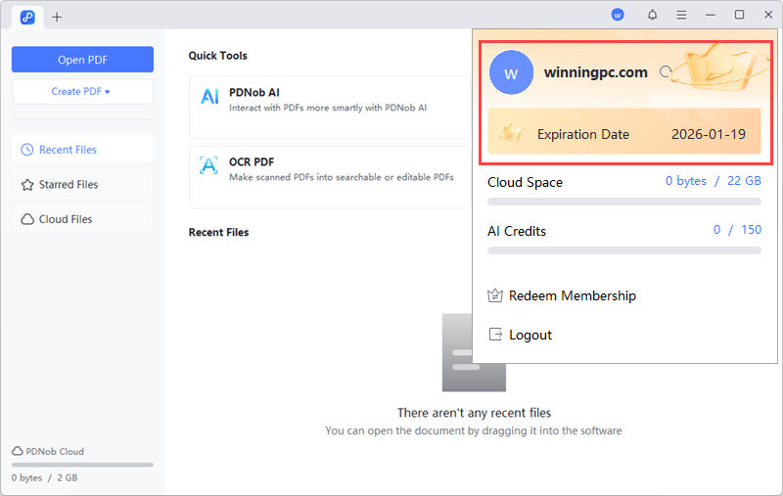This screenshot has height=496, width=783.
Task: Select Cloud Files in sidebar
Action: pos(82,219)
